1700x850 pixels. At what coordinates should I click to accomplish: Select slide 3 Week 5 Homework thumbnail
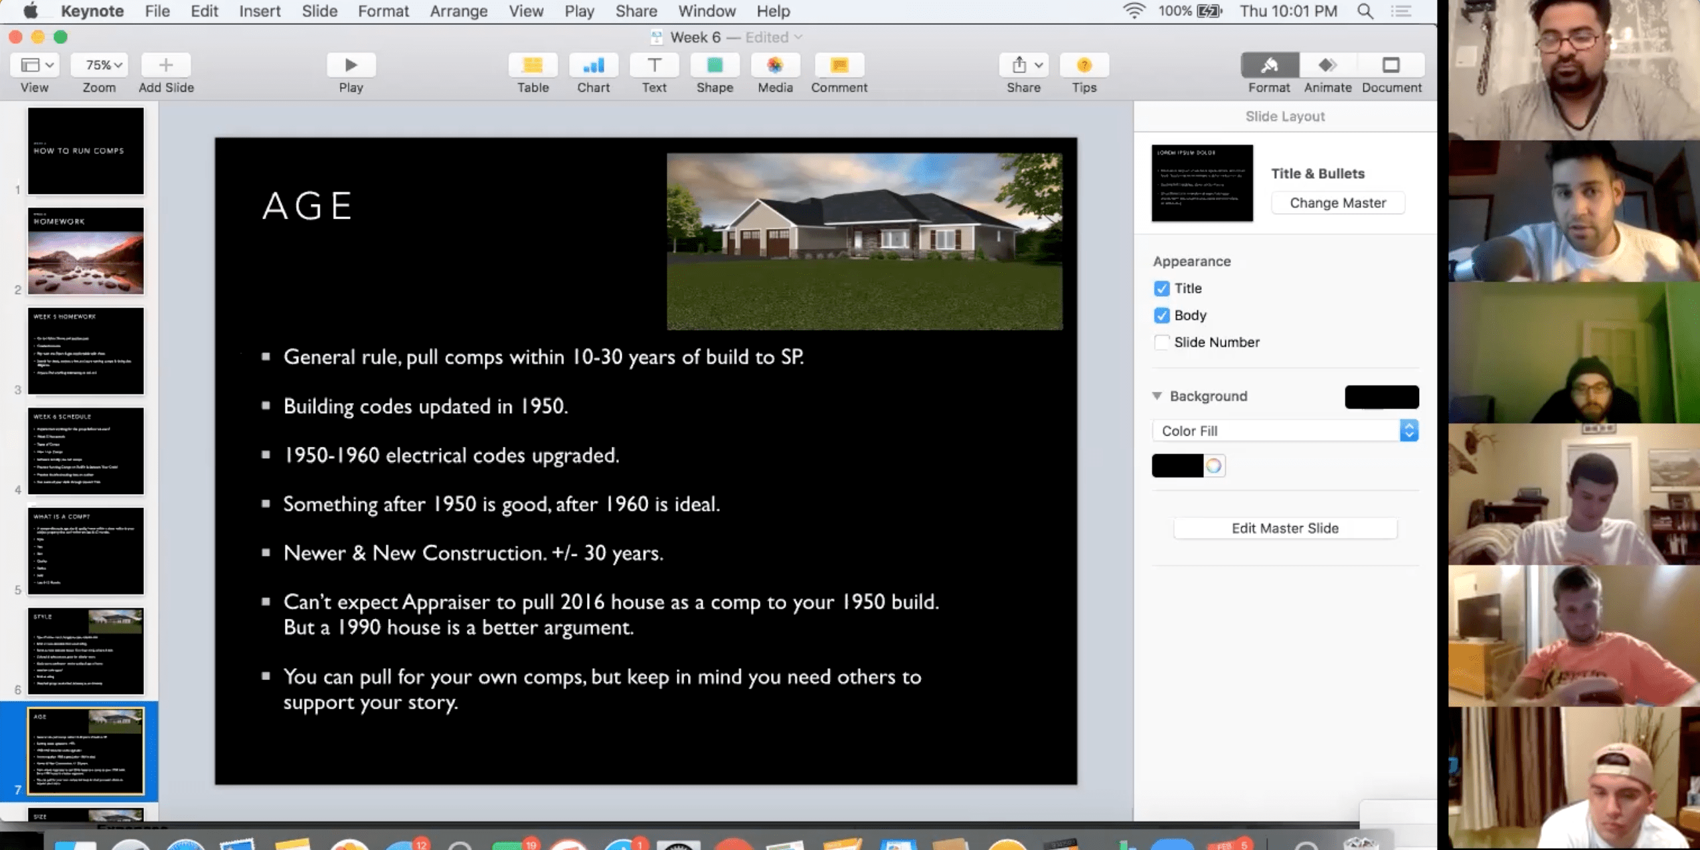pos(86,351)
